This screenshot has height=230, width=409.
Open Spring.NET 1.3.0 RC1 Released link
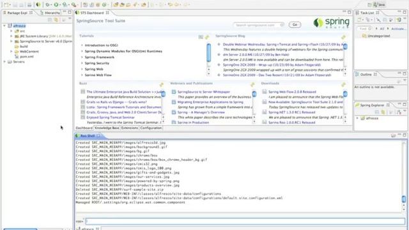(x=291, y=112)
